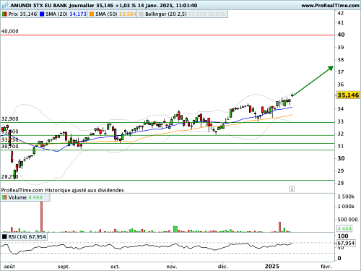Click the ProRealTime chart icon beside title
The width and height of the screenshot is (361, 271).
pyautogui.click(x=5, y=5)
